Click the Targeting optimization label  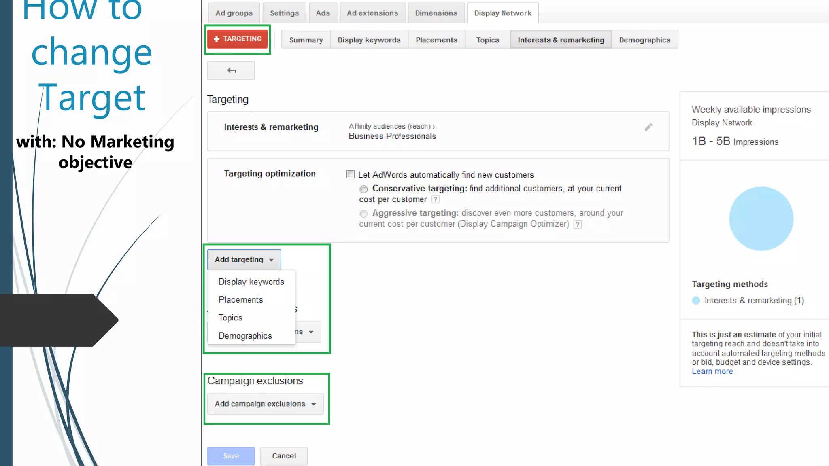[x=270, y=174]
